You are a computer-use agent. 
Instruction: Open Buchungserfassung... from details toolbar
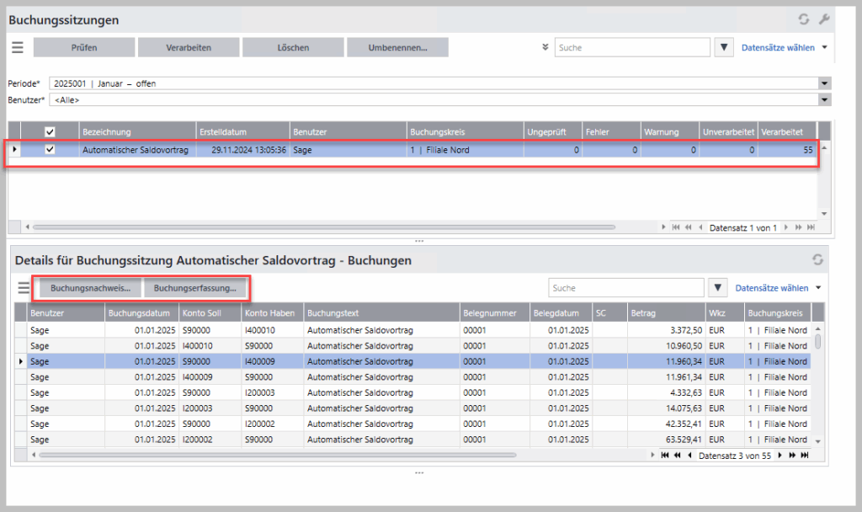coord(194,288)
